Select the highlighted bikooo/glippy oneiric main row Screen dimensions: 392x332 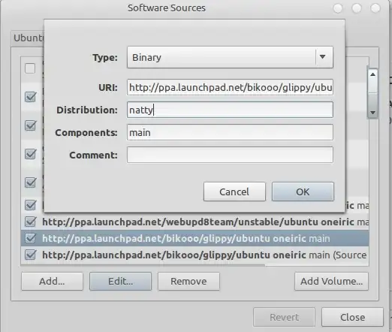click(x=194, y=238)
